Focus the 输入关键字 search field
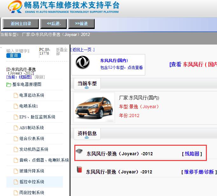The width and height of the screenshot is (217, 196). (x=18, y=51)
